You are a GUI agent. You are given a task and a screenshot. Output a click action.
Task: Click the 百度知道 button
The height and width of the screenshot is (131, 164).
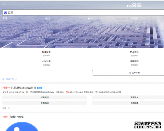pyautogui.click(x=128, y=103)
